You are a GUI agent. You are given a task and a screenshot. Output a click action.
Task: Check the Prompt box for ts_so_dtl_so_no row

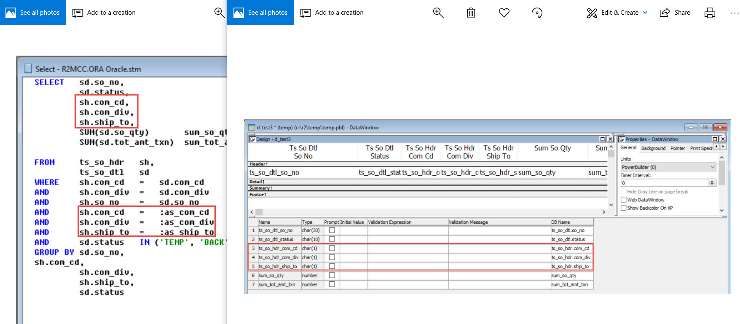coord(332,230)
